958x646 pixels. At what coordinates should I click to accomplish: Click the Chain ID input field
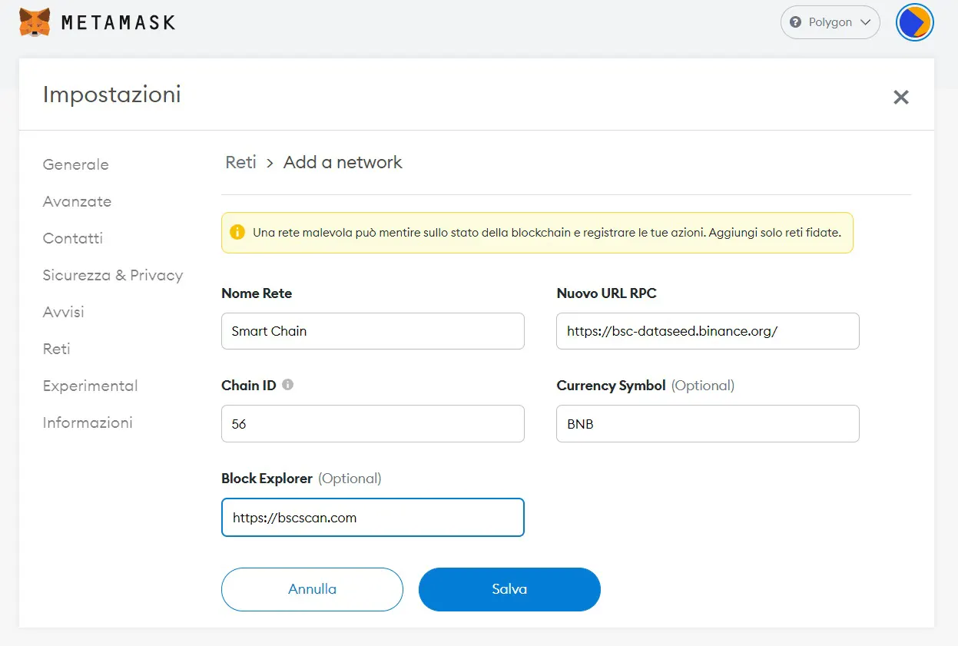[x=373, y=423]
